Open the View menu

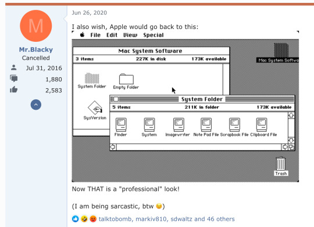[x=130, y=35]
